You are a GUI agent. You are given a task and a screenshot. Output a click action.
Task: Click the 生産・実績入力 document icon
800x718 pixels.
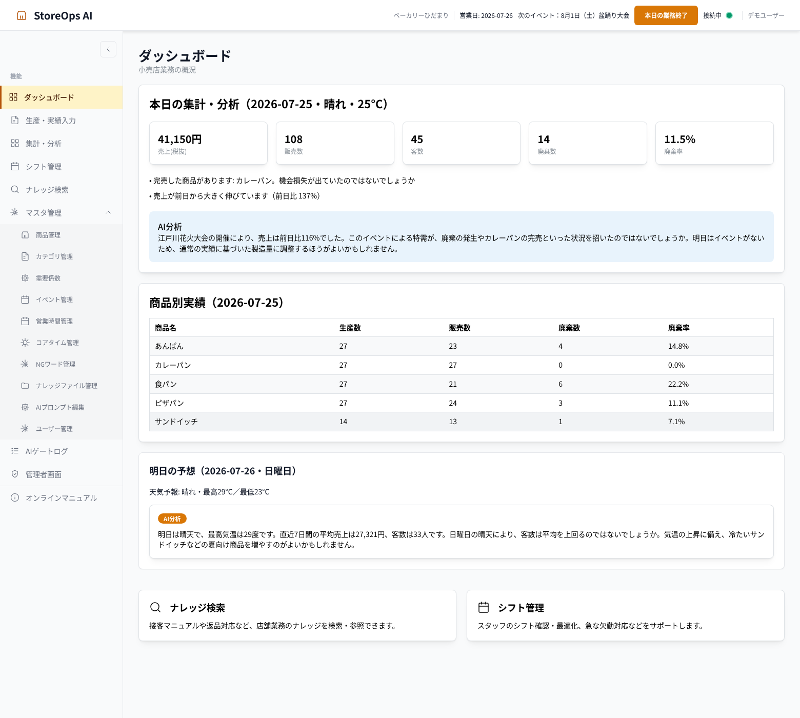click(x=15, y=121)
